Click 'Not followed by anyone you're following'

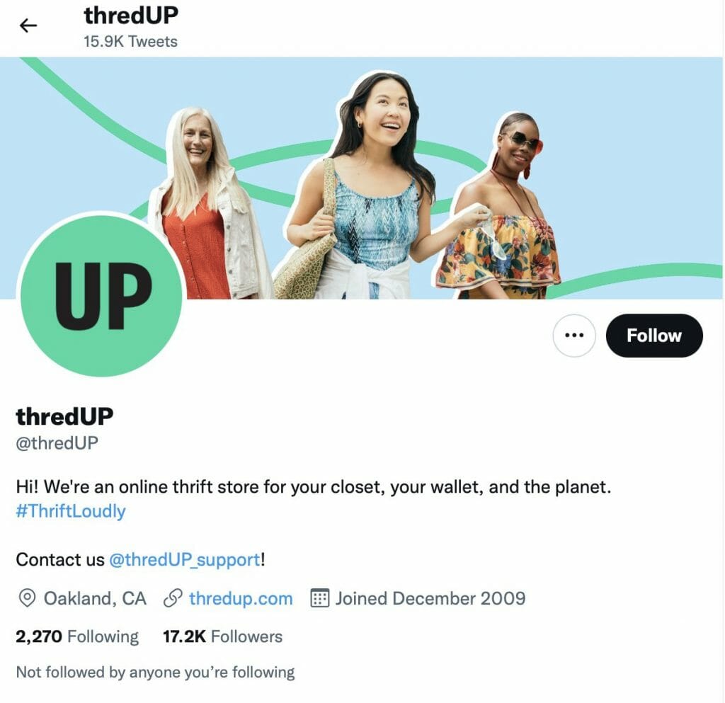point(155,672)
